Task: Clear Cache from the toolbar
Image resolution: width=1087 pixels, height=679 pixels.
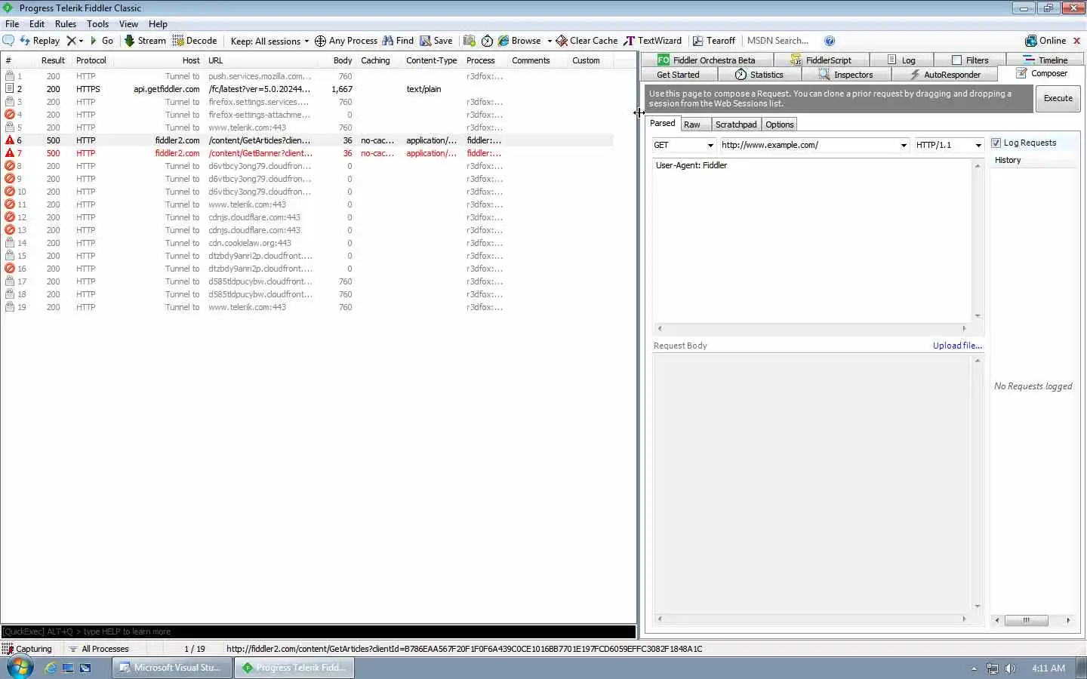Action: (x=587, y=41)
